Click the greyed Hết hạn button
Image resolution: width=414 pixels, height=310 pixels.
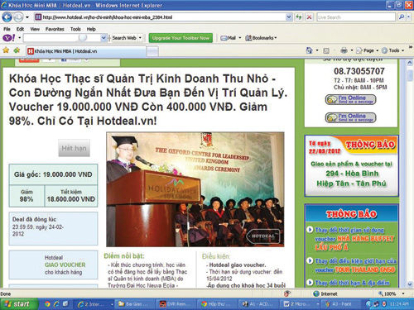74,148
